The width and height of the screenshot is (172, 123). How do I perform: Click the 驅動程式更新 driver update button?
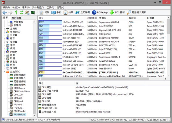137,13
